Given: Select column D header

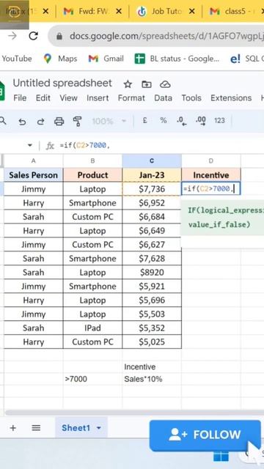Looking at the screenshot, I should click(x=211, y=161).
